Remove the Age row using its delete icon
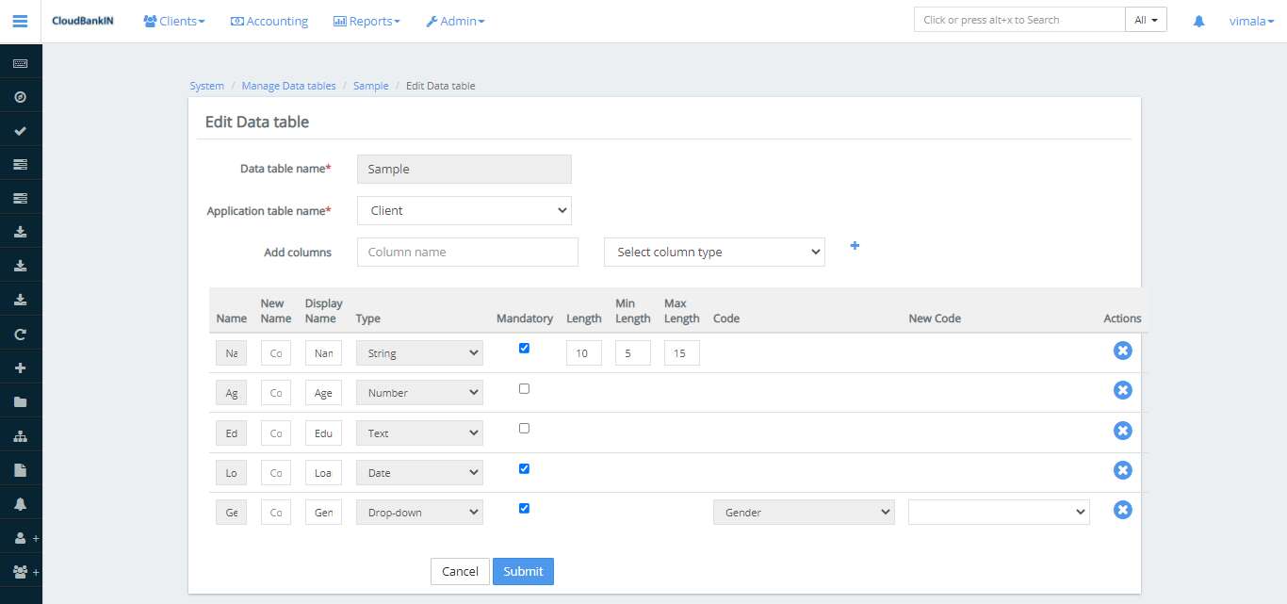The height and width of the screenshot is (604, 1287). pyautogui.click(x=1122, y=389)
